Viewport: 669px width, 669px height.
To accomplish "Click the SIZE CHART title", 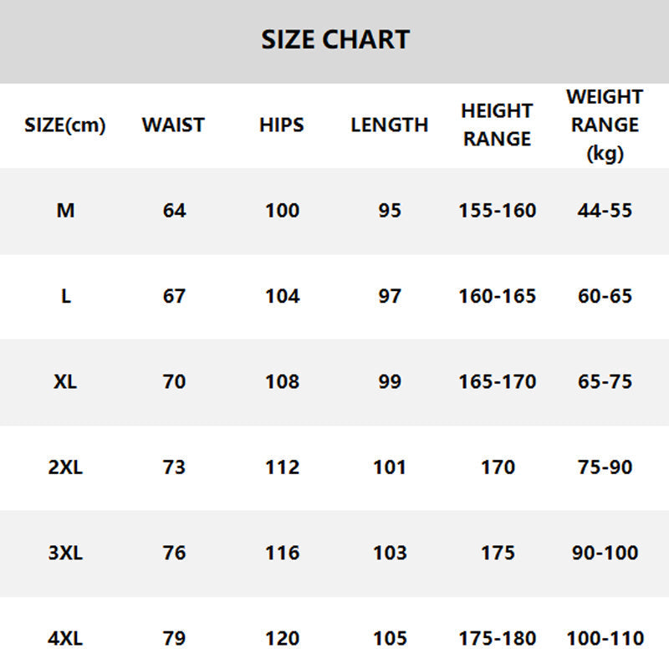I will point(335,39).
